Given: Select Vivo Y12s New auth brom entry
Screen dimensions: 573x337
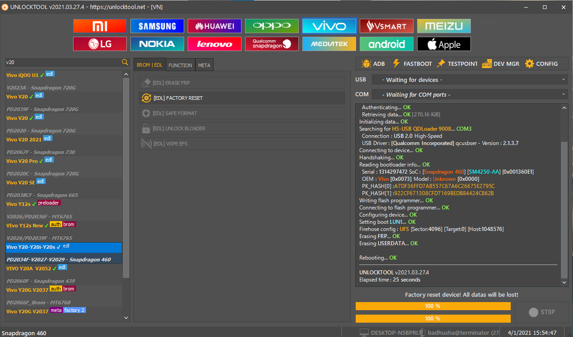Looking at the screenshot, I should [64, 226].
